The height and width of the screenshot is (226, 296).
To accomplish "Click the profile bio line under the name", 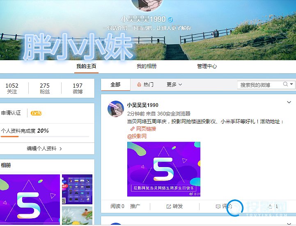I will tap(147, 28).
